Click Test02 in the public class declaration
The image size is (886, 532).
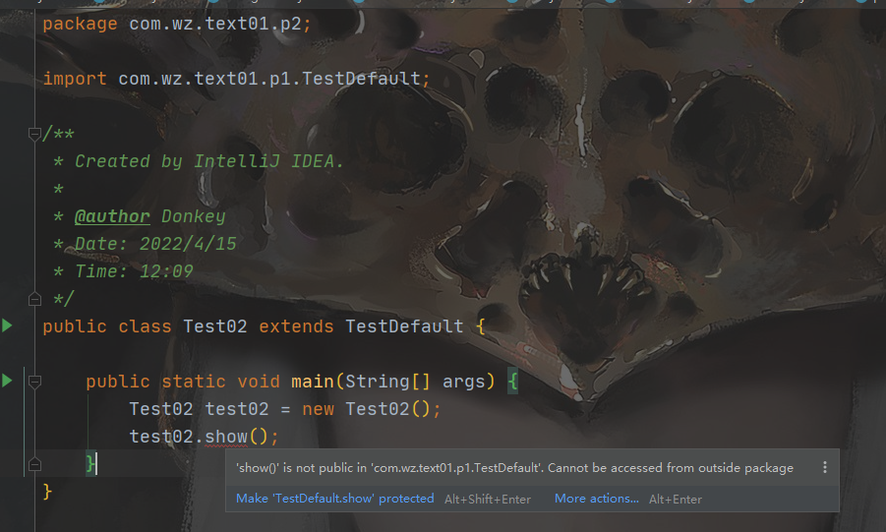(214, 326)
